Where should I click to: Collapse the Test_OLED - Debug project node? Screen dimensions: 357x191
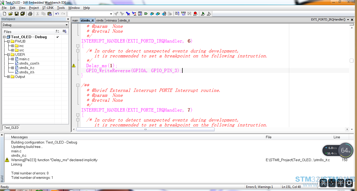pyautogui.click(x=4, y=37)
